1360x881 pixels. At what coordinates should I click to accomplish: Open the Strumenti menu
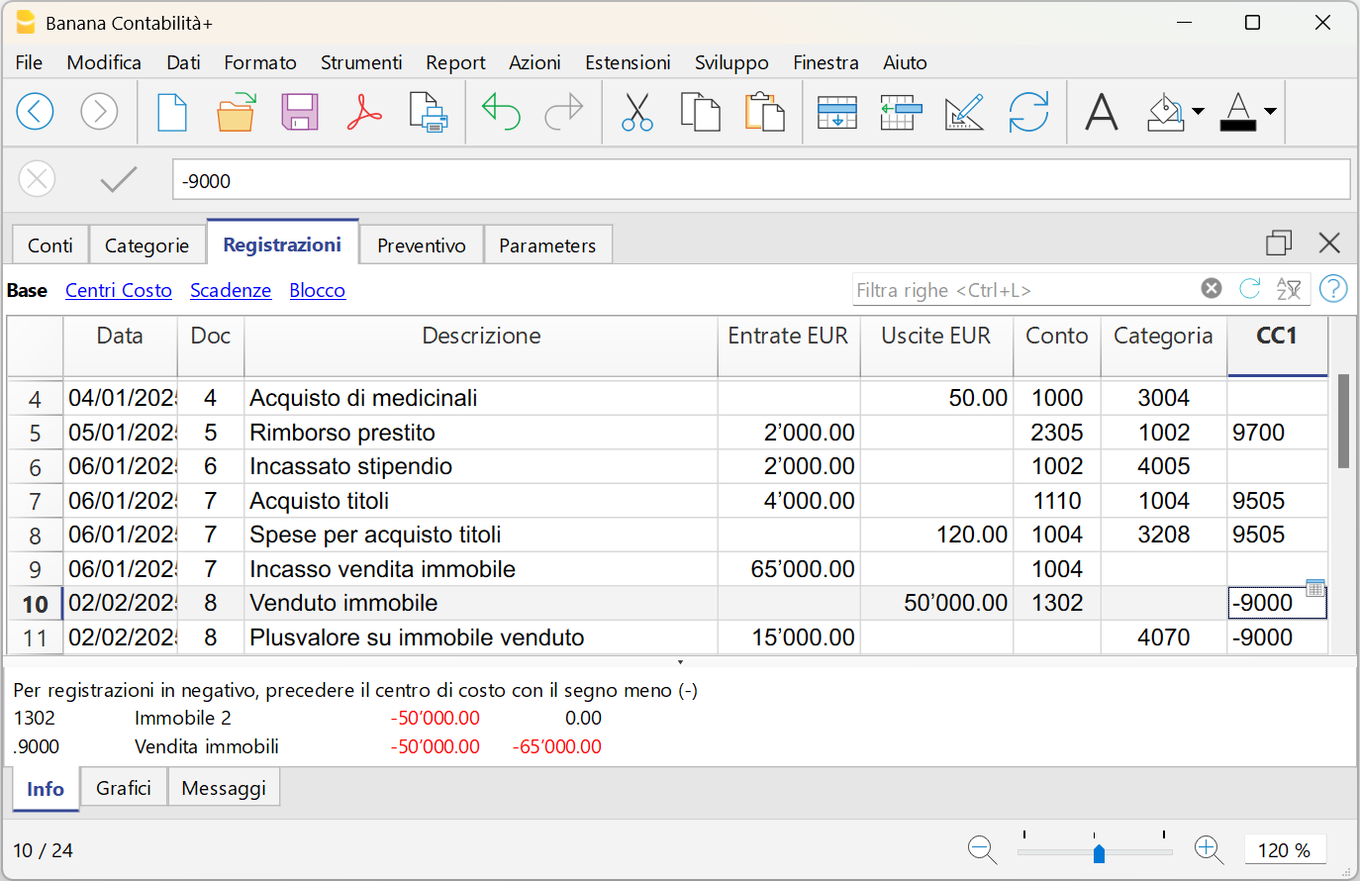pos(361,62)
